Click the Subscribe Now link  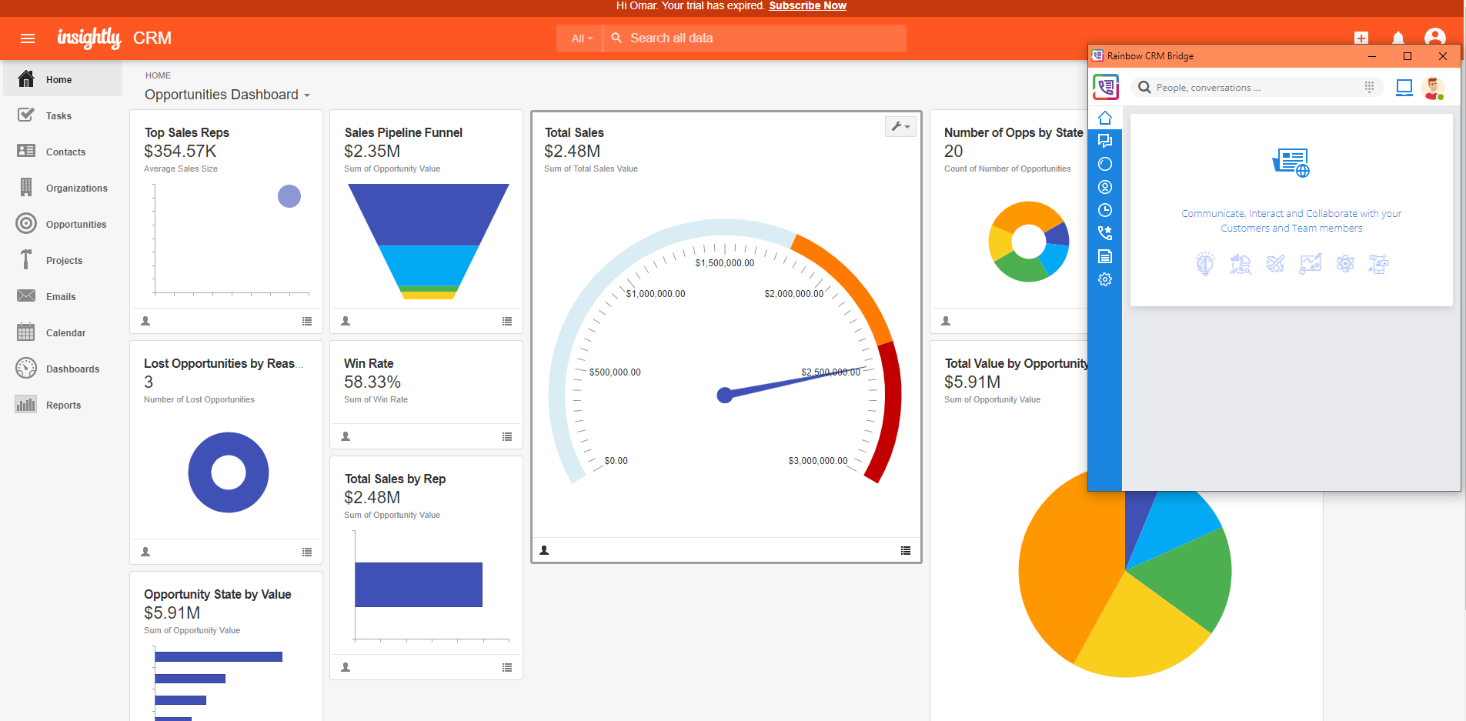pyautogui.click(x=807, y=6)
